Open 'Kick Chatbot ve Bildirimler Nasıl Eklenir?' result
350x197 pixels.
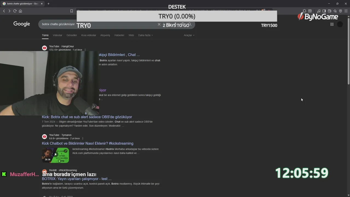click(x=87, y=143)
